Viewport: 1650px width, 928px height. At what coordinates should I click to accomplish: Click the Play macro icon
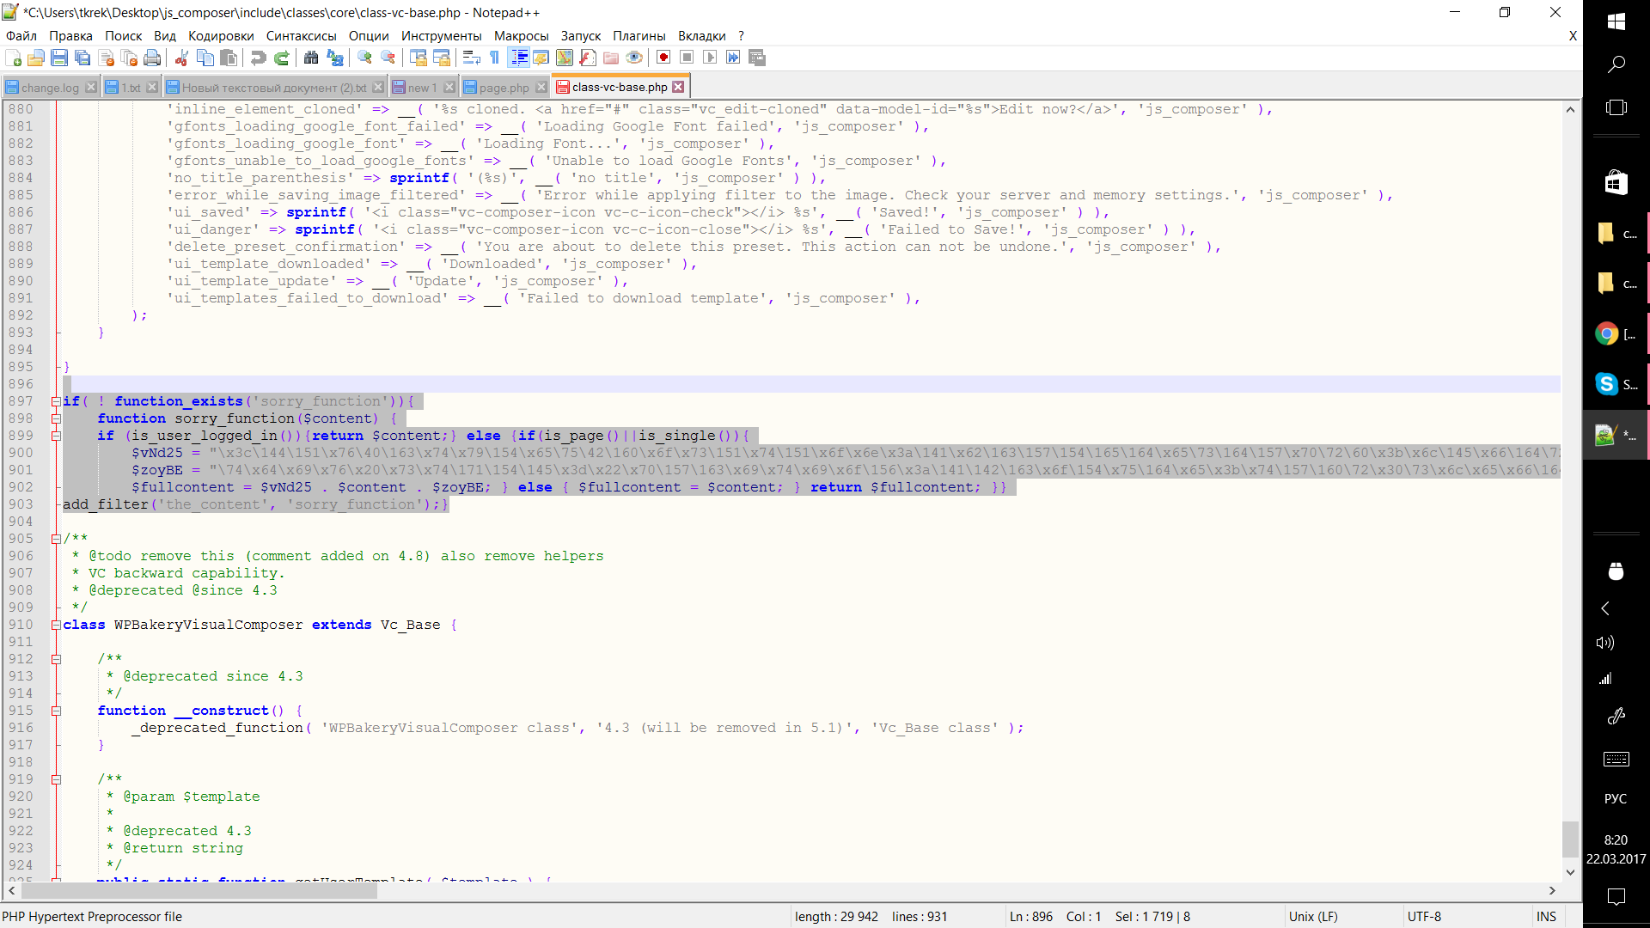[710, 58]
